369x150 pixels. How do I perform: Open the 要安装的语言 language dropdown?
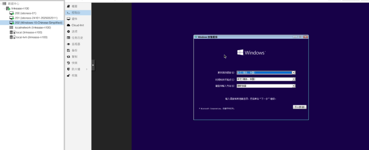[266, 72]
